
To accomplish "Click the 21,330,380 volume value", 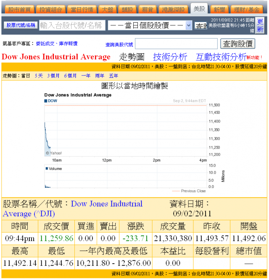I will click(173, 238).
